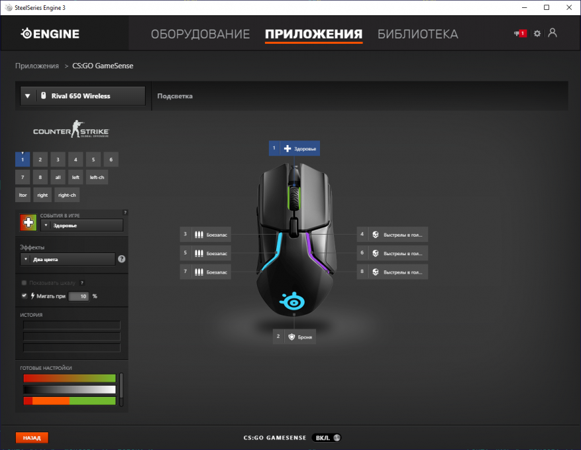Screen dimensions: 581x450
Task: Open the Подсветка section tab
Action: [x=175, y=96]
